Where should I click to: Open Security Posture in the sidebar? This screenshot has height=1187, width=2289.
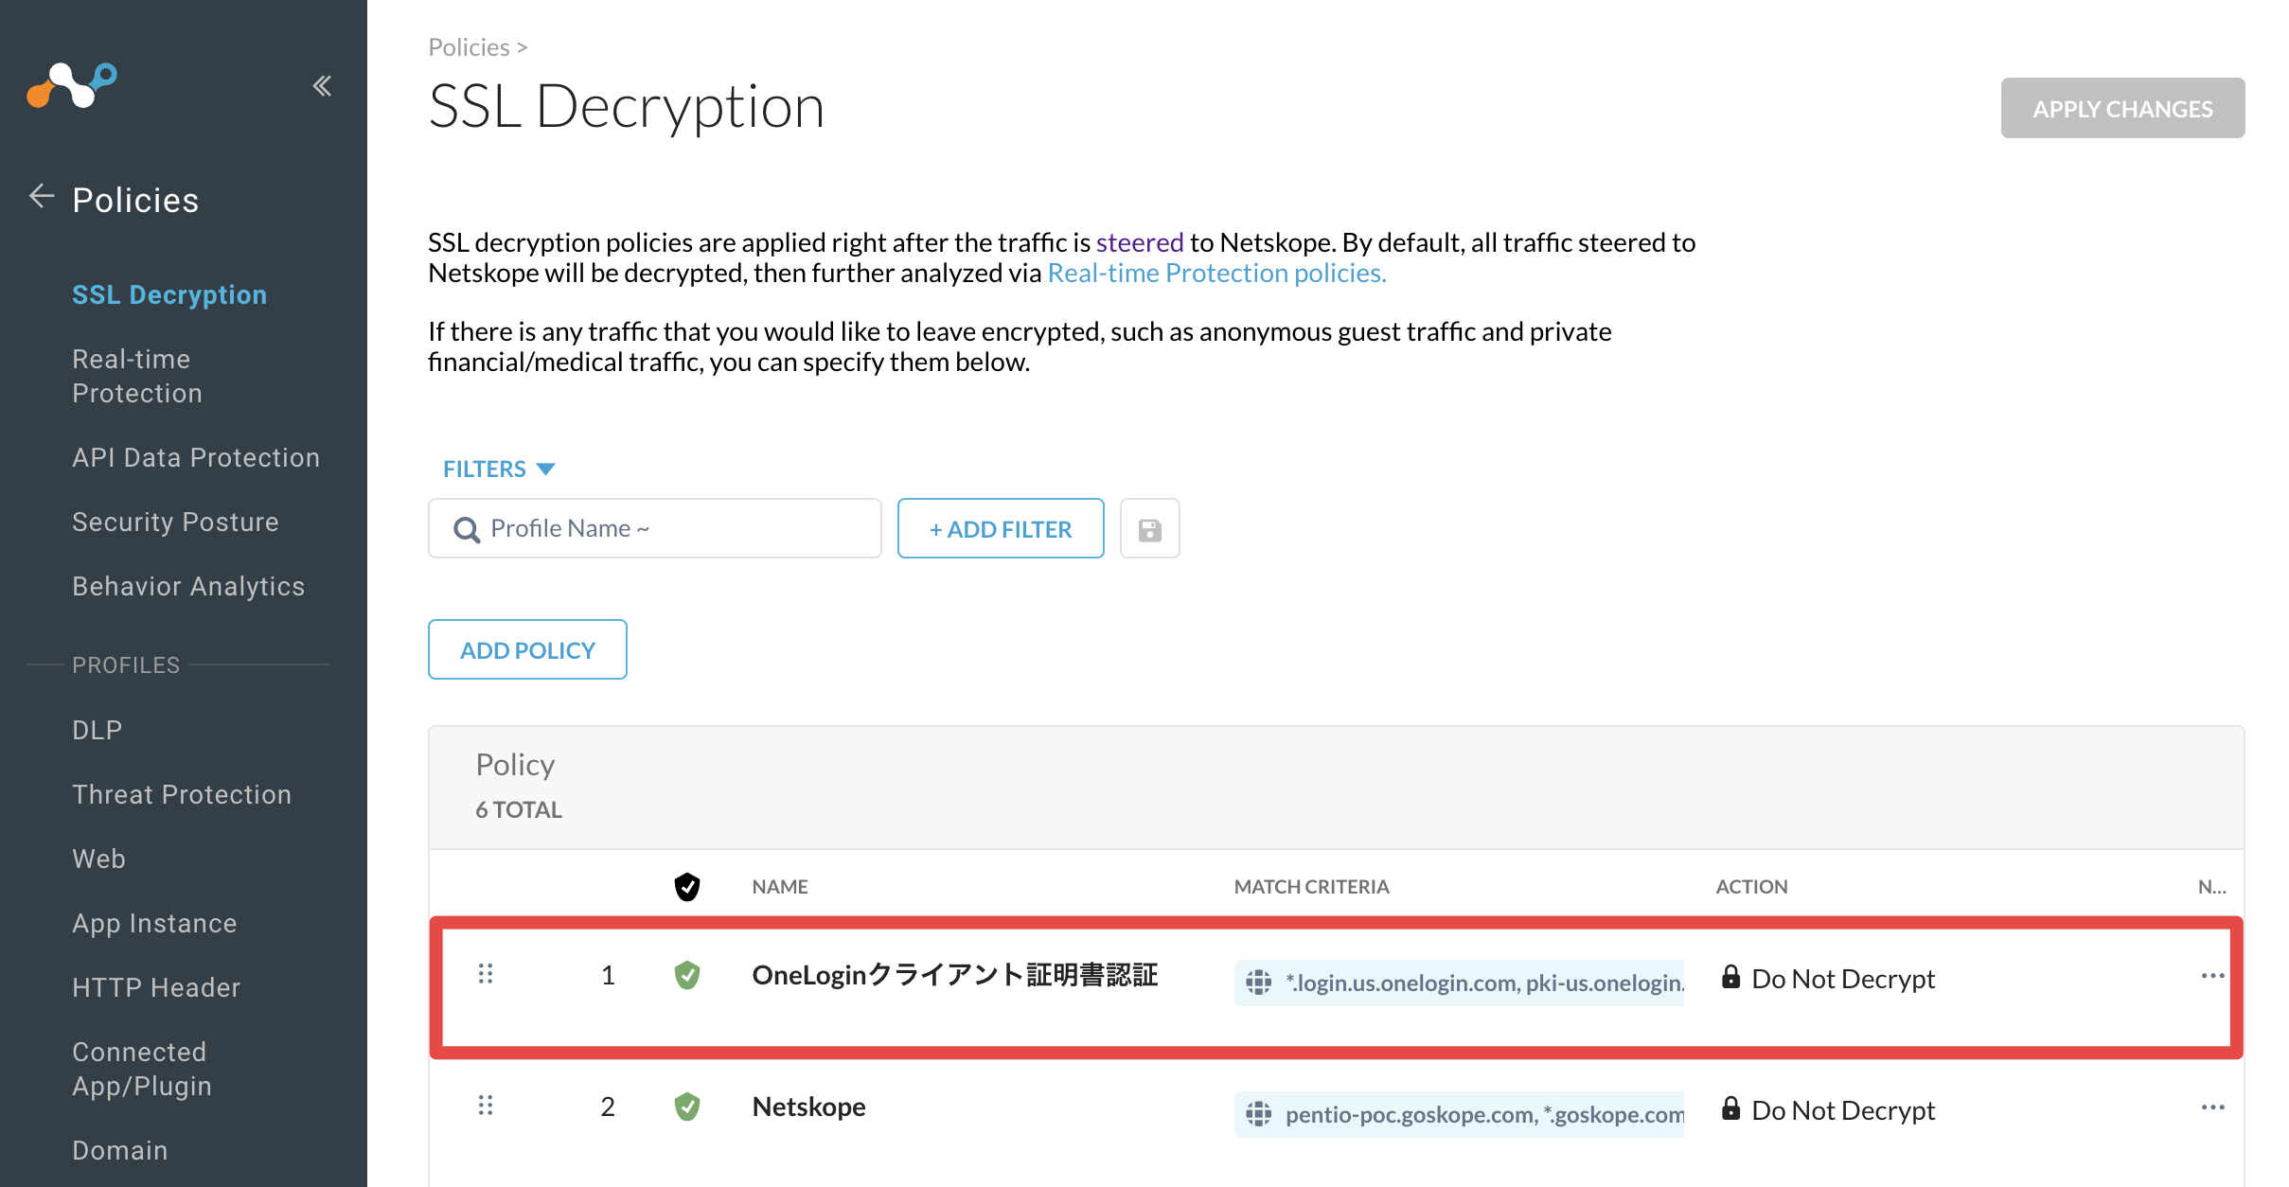pos(175,523)
